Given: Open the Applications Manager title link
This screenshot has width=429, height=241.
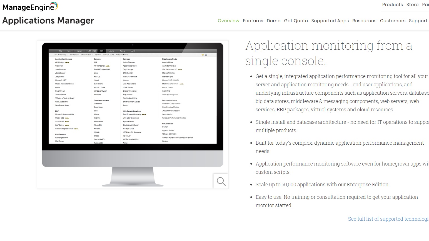Looking at the screenshot, I should pos(48,21).
